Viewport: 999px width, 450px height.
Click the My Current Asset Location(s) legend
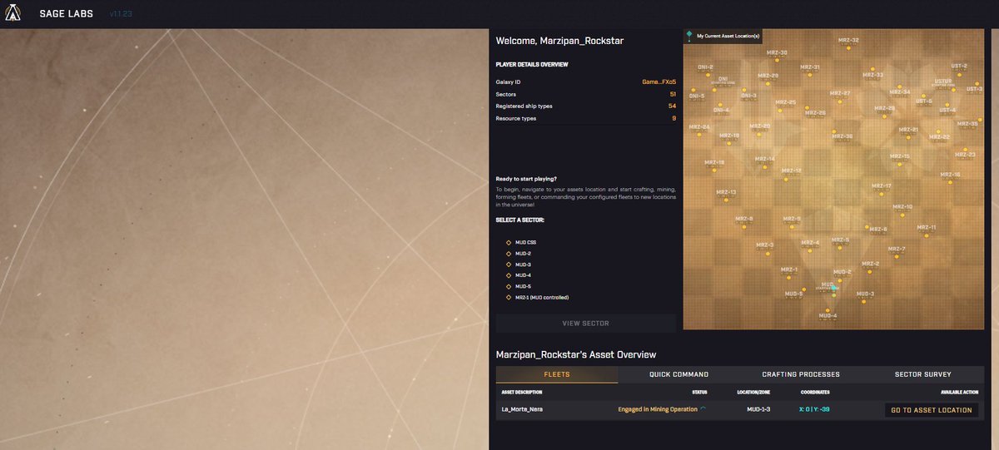pos(723,36)
